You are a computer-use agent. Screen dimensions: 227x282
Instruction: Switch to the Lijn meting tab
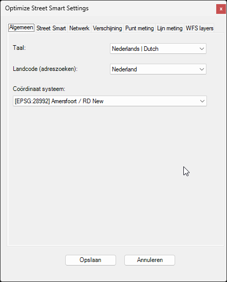(x=170, y=28)
